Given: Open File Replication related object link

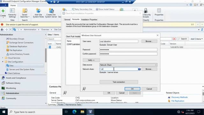Looking at the screenshot, I should (178, 101).
